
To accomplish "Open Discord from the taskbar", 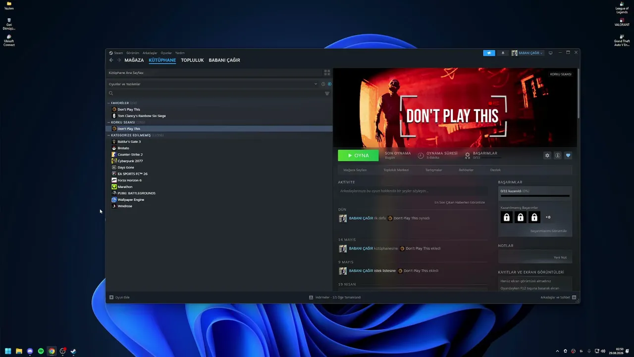I will tap(30, 351).
